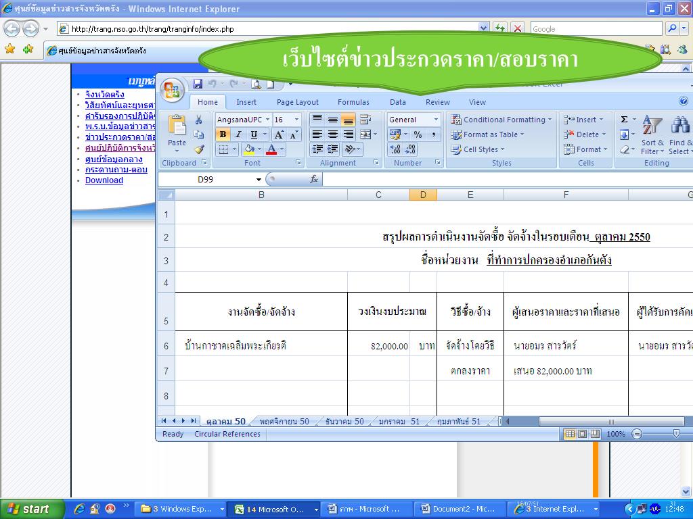Select Page Layout view icon
Viewport: 693px width, 519px height.
(x=583, y=434)
